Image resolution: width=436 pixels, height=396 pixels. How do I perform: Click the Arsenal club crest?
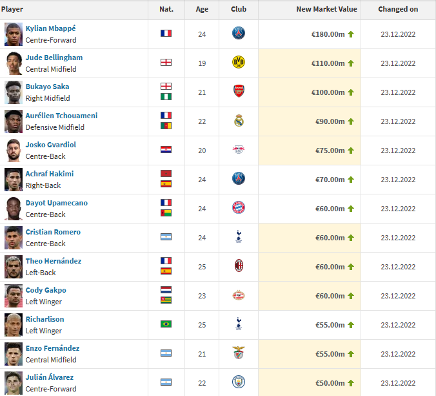tap(239, 92)
